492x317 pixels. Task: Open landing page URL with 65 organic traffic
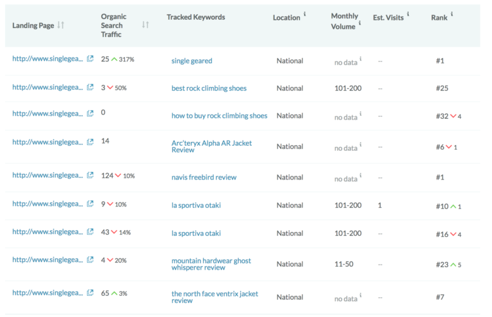(x=47, y=293)
